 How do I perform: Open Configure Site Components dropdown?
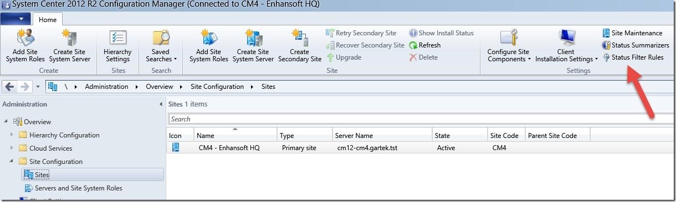[509, 46]
